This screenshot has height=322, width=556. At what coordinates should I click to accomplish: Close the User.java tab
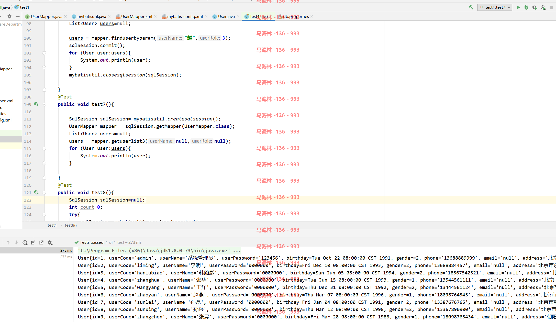coord(238,16)
